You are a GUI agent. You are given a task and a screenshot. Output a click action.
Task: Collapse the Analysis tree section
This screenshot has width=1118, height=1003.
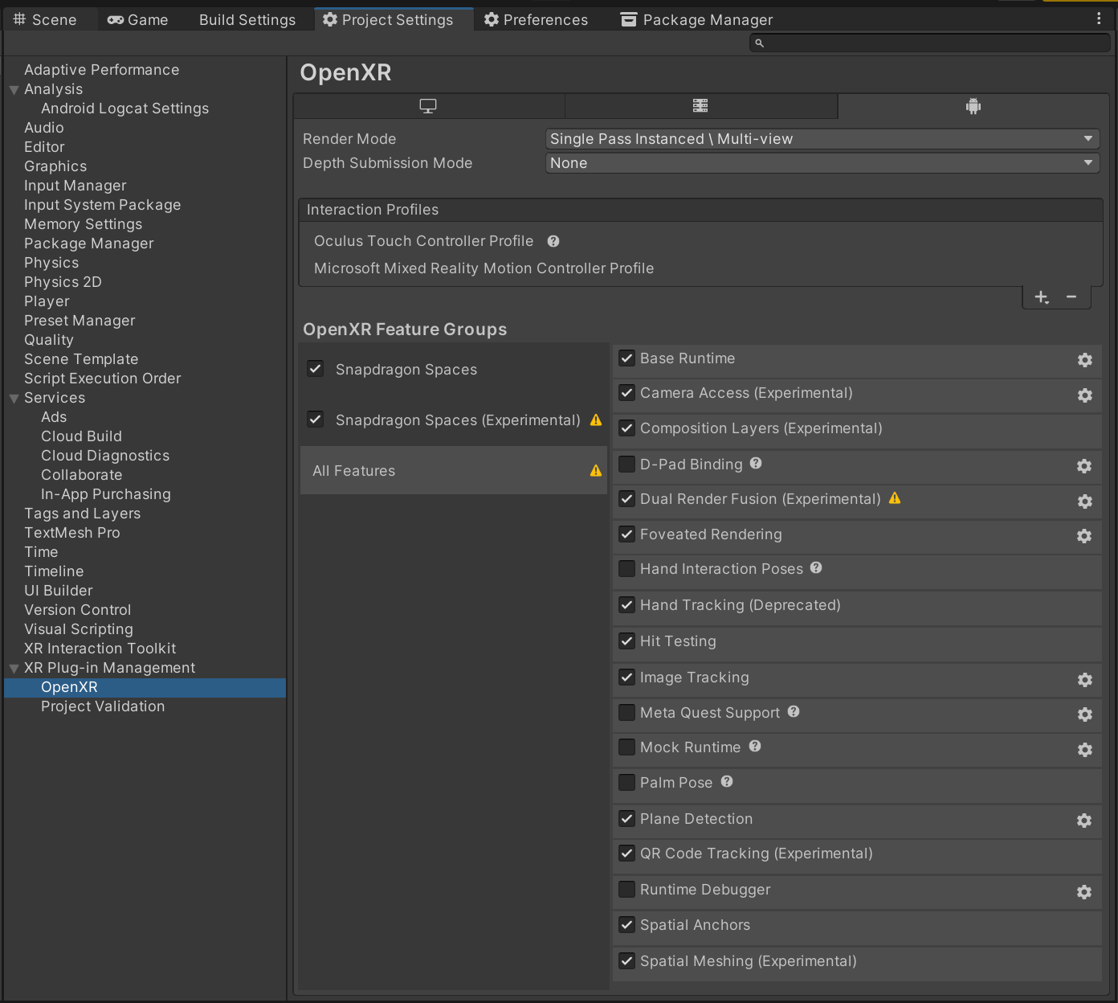(x=14, y=90)
